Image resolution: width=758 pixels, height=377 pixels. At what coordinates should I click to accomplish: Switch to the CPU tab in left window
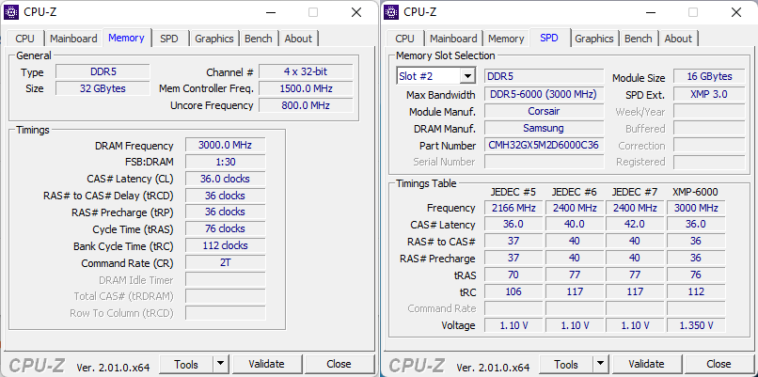24,39
